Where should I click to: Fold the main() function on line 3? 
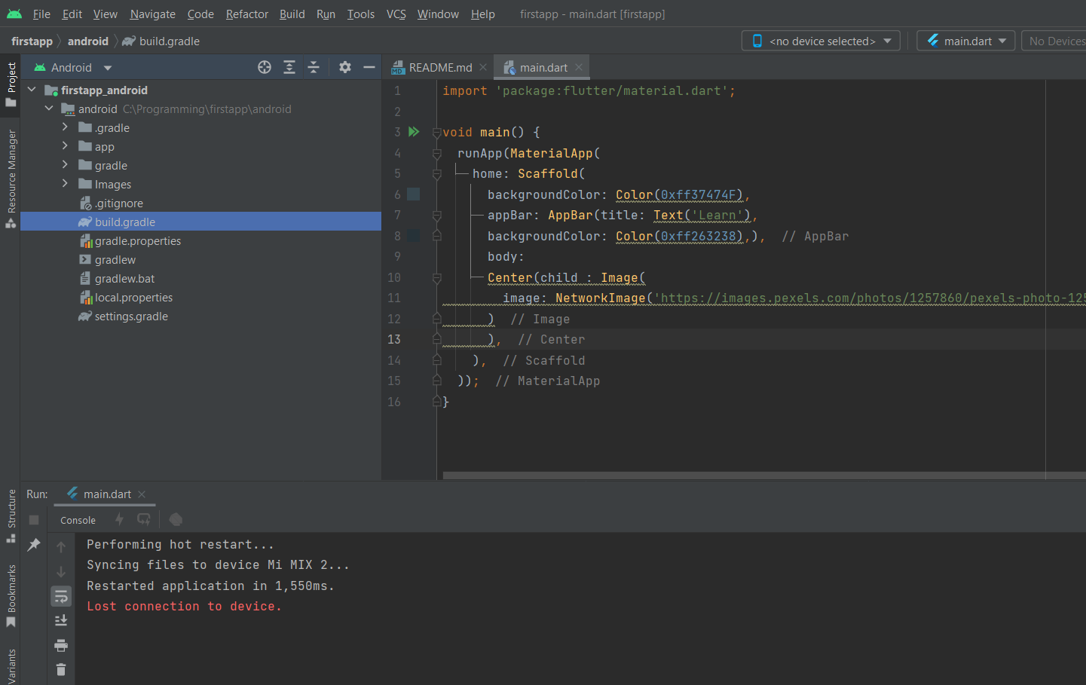[436, 133]
